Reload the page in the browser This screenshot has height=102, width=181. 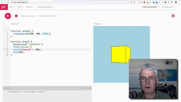(x=8, y=2)
